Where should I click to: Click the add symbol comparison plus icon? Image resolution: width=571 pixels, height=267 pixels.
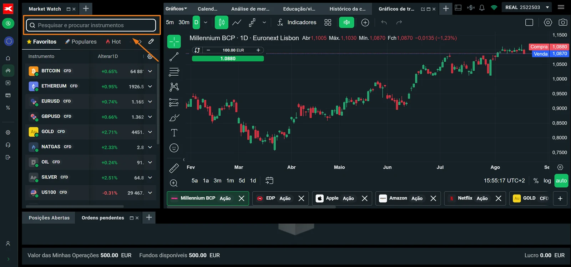[365, 22]
